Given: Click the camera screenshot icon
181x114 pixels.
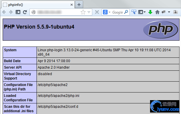Looking at the screenshot, I should [x=175, y=12].
